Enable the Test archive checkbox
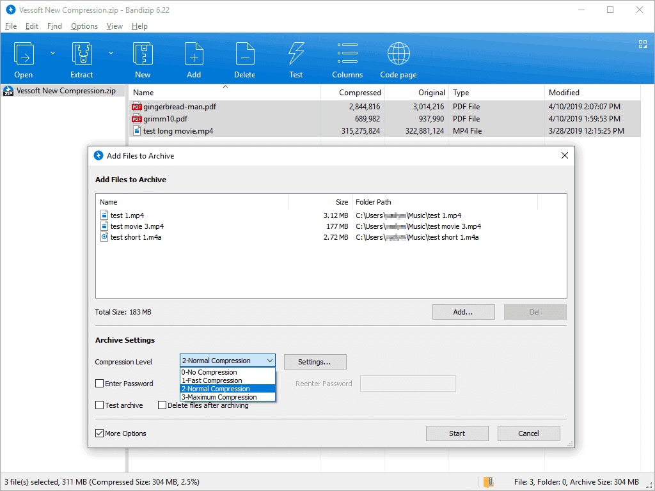Screen dimensions: 655x491 click(x=99, y=405)
